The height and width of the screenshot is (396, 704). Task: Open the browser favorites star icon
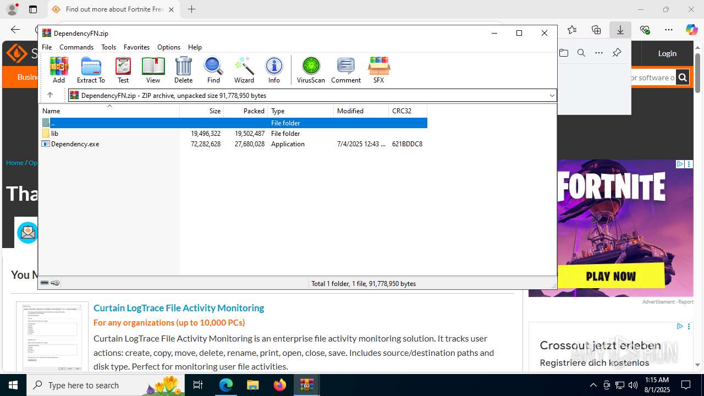572,30
